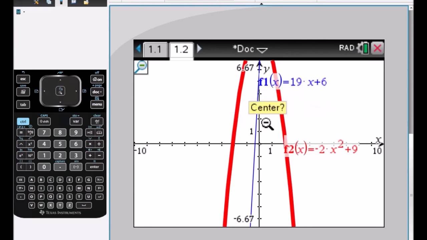The image size is (427, 240).
Task: Click the zoom-out tool icon in graph corner
Action: click(x=141, y=67)
